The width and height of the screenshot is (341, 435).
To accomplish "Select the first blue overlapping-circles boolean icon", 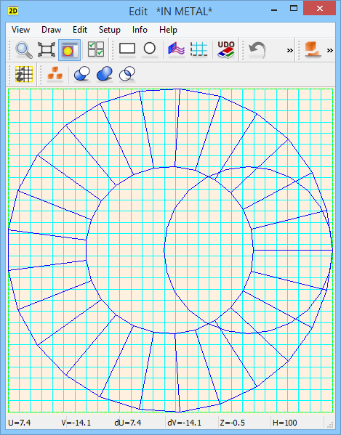I will (82, 74).
